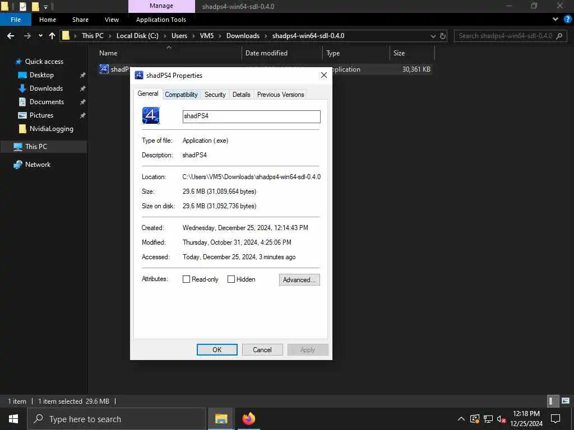Switch to large icons view layout
574x430 pixels.
coord(566,401)
